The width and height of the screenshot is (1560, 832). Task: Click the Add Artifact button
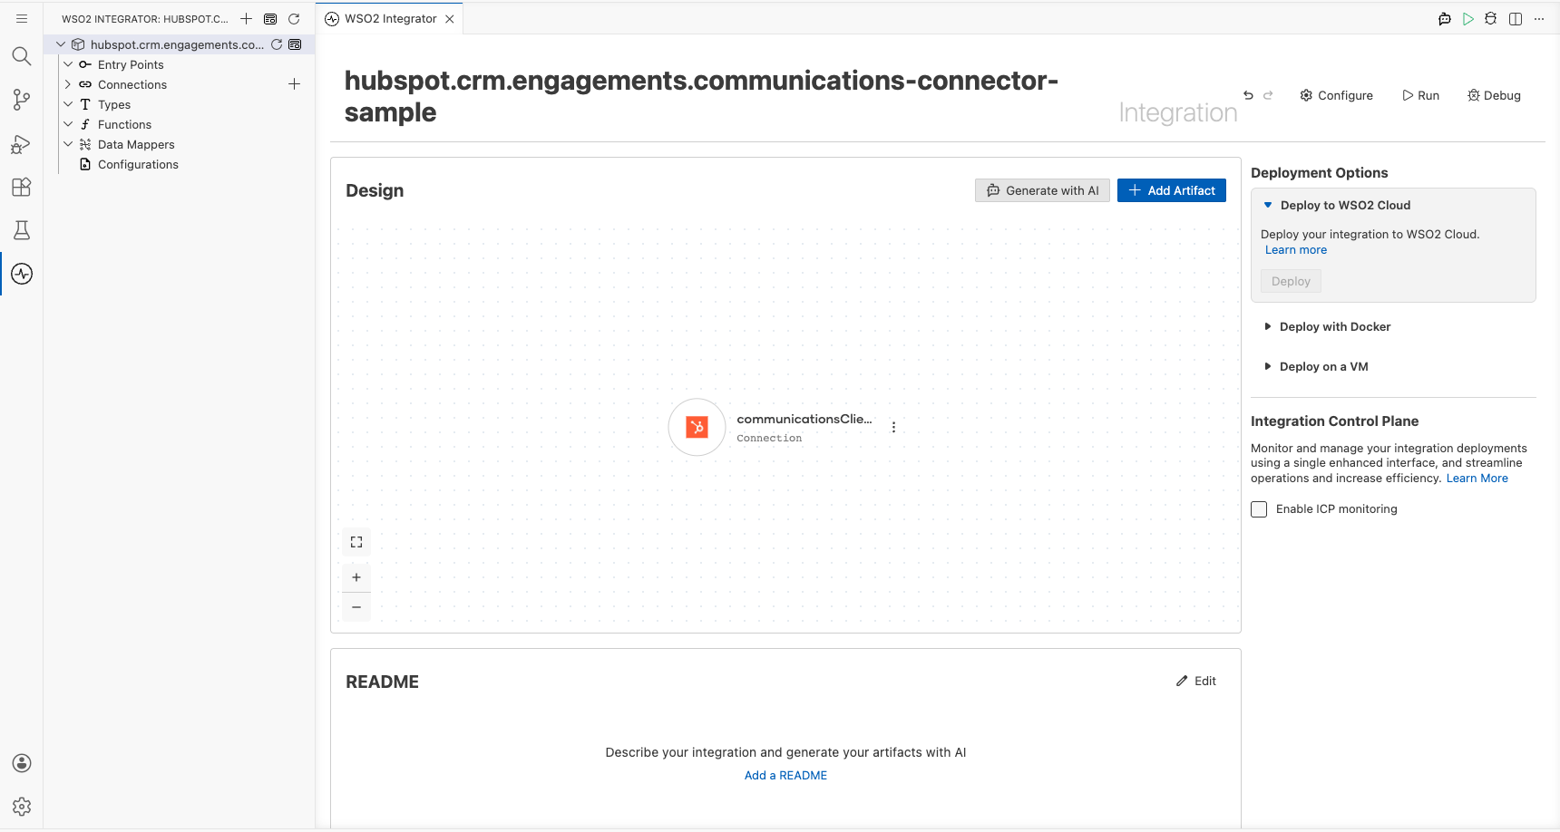pyautogui.click(x=1172, y=190)
